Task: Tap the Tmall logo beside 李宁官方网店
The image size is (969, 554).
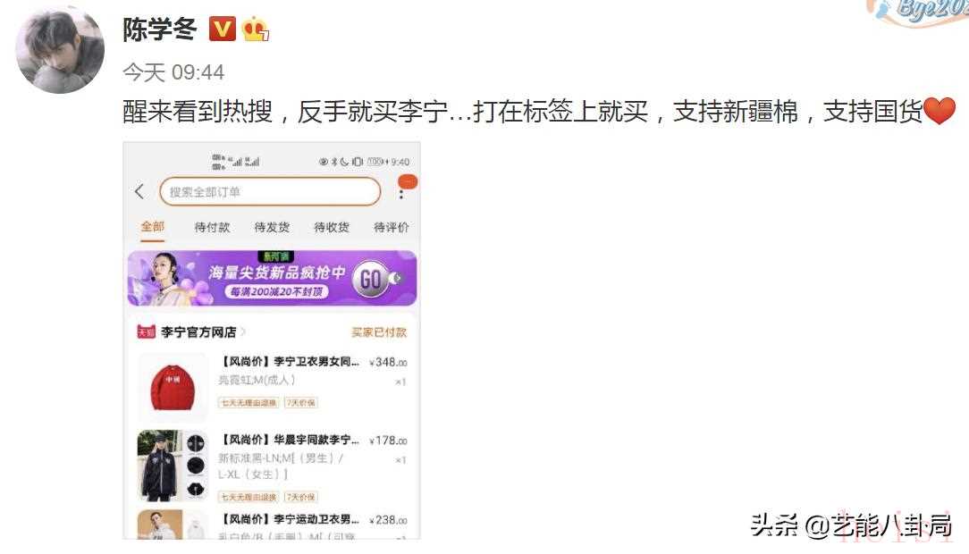Action: 146,332
